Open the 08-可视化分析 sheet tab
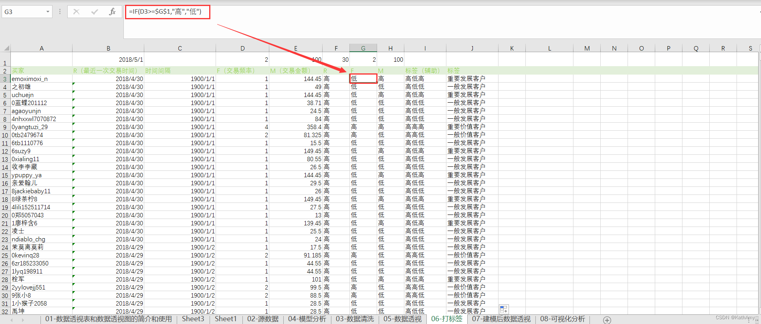Viewport: 761px width, 324px height. click(x=563, y=319)
